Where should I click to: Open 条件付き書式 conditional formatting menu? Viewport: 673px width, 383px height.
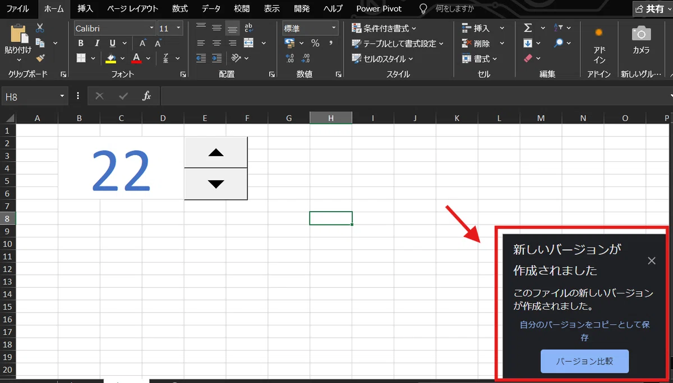coord(384,28)
